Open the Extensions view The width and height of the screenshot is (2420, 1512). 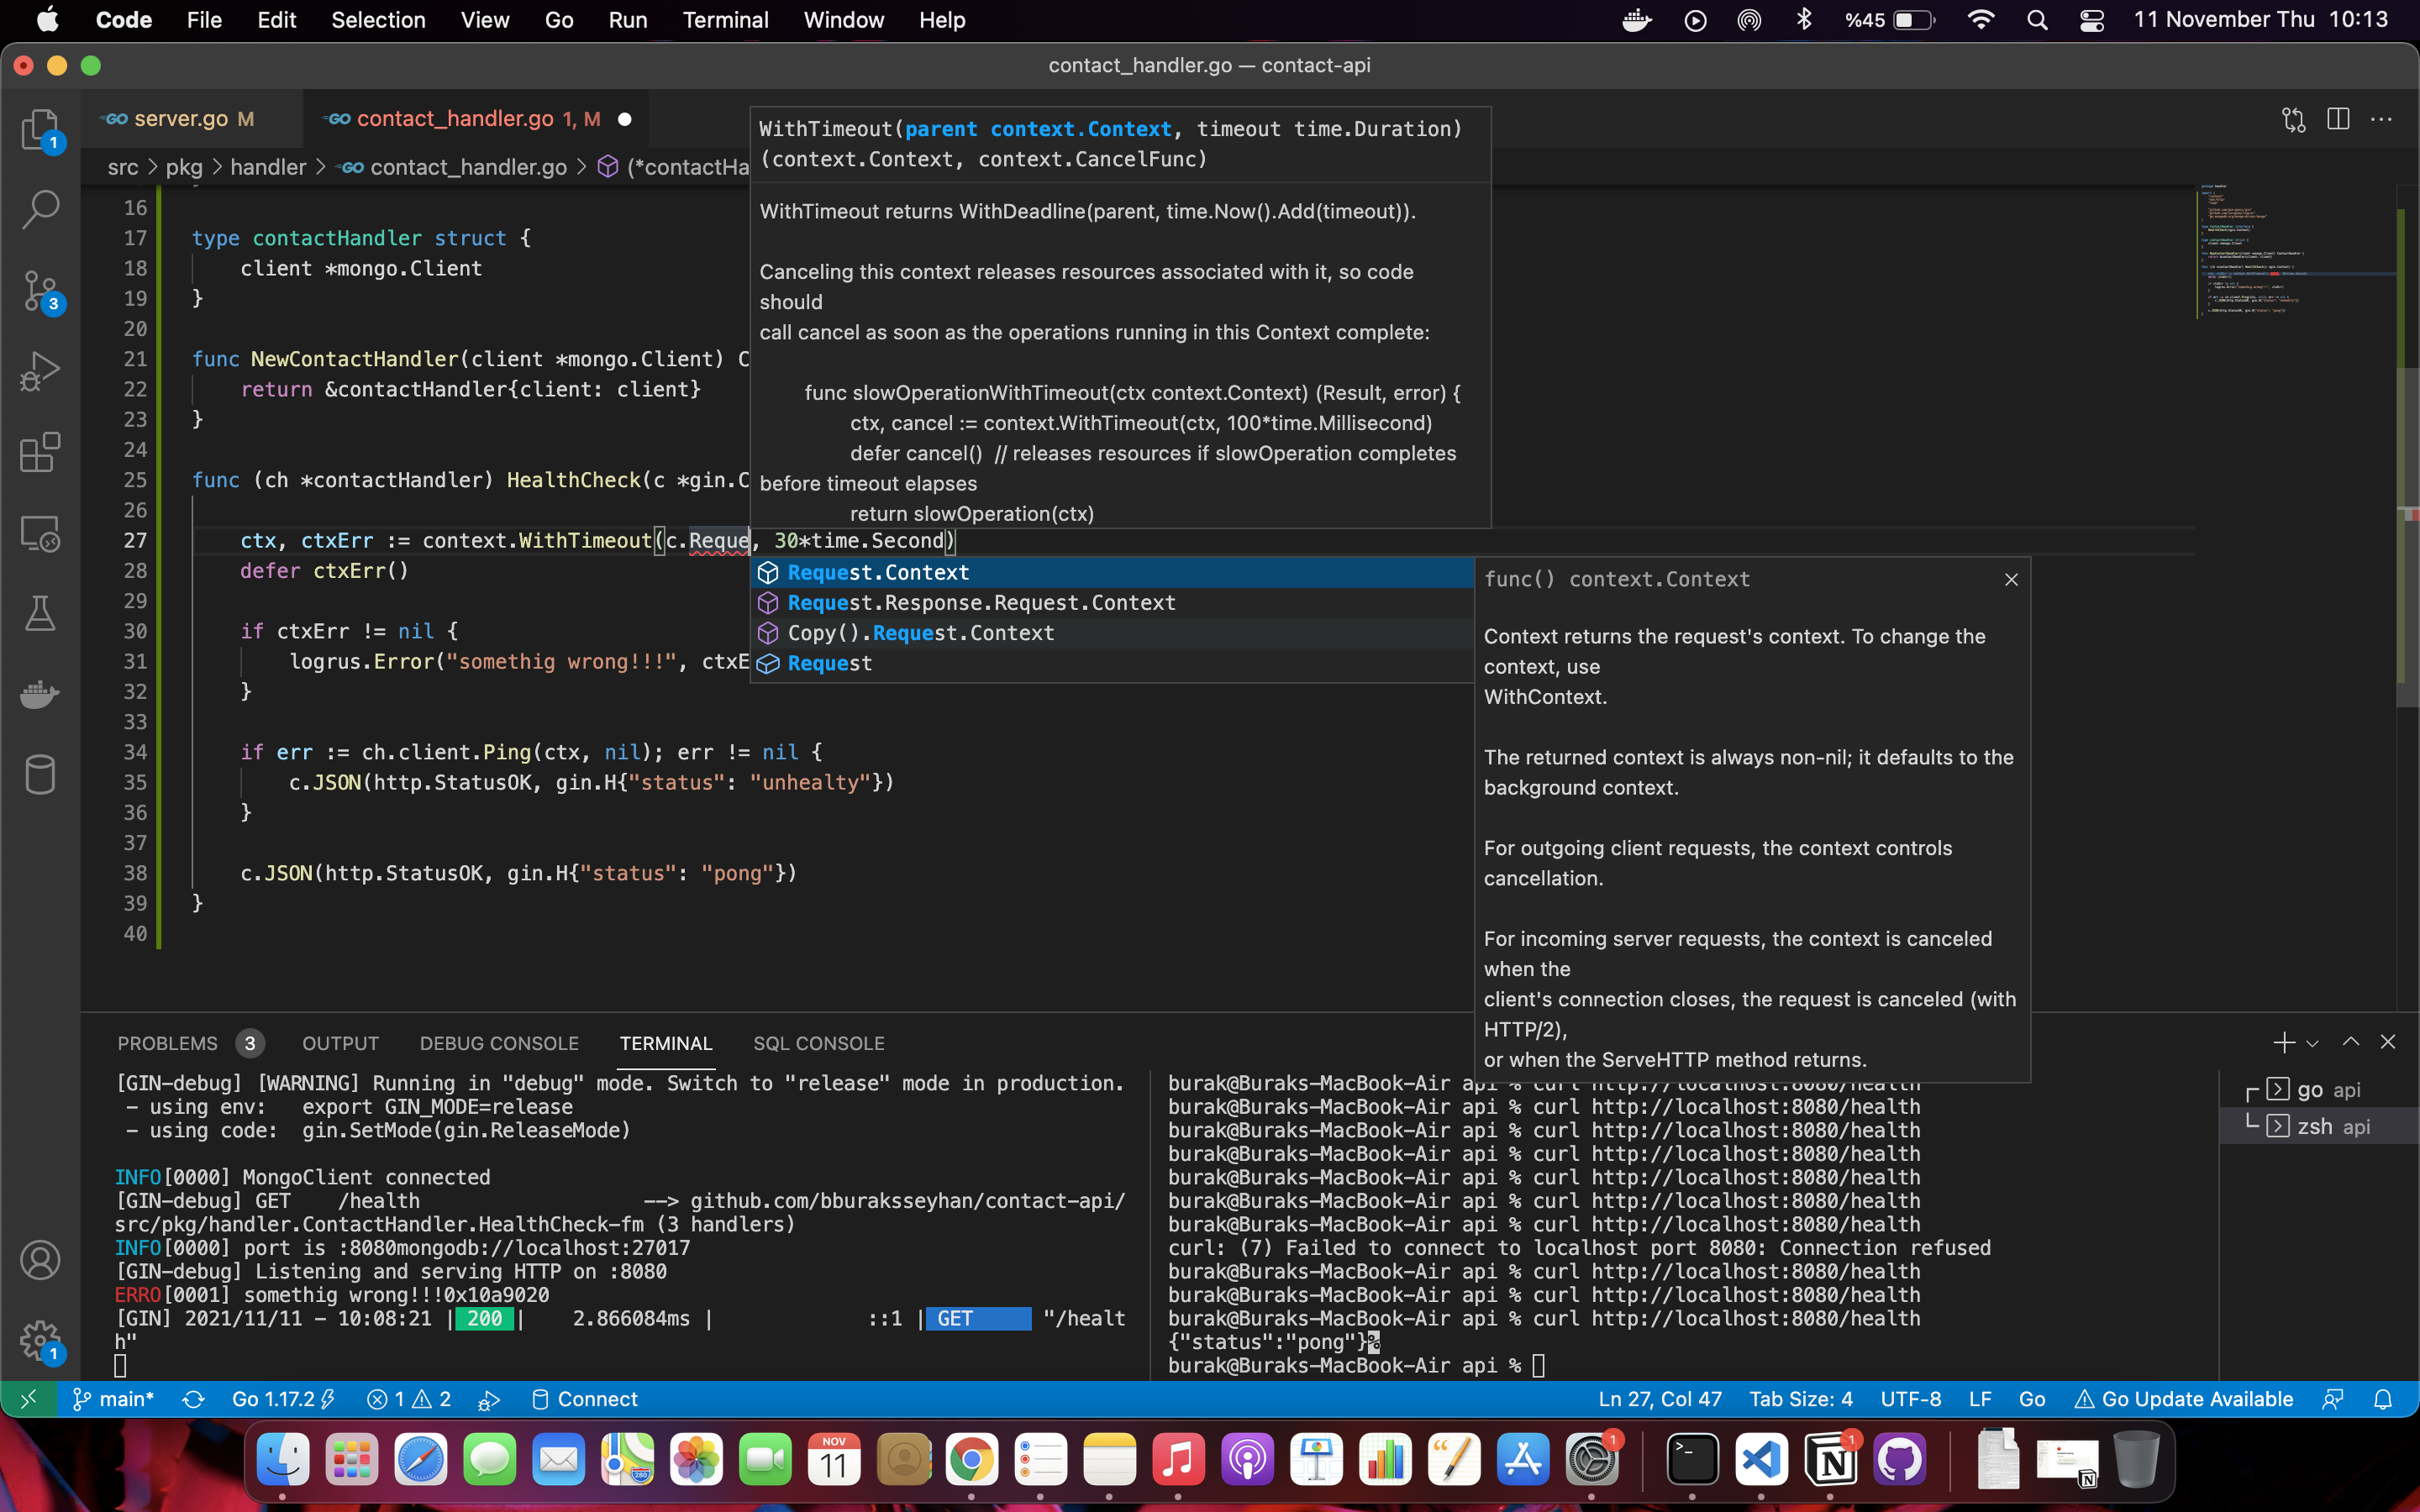pos(40,452)
